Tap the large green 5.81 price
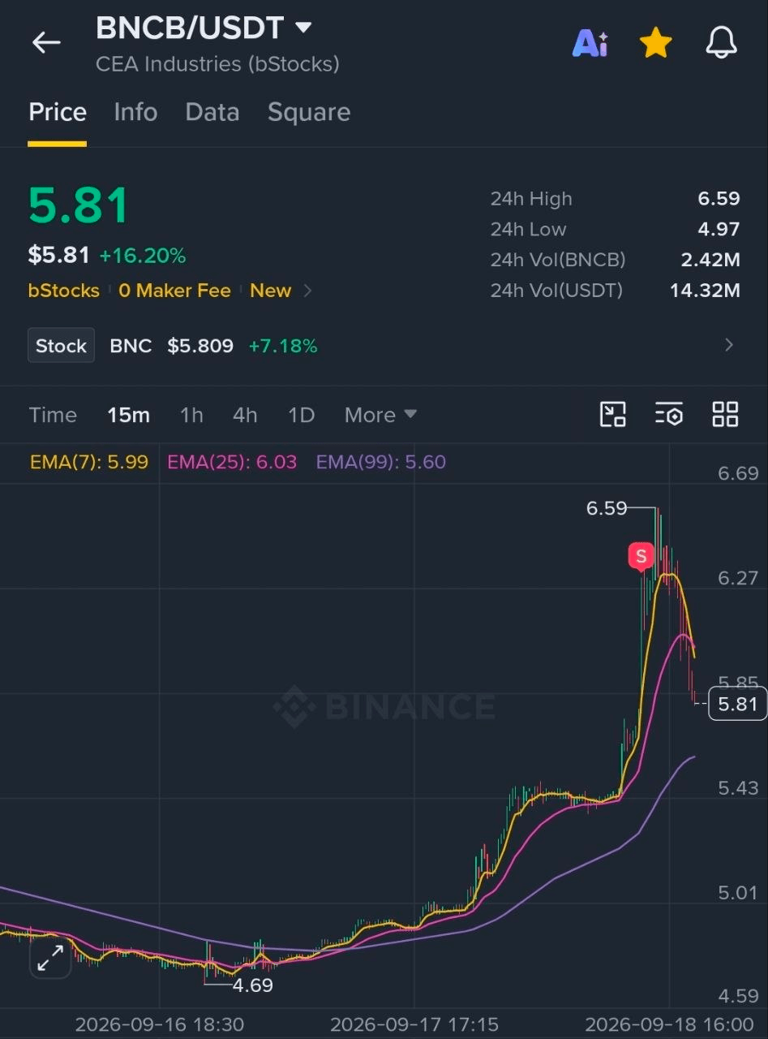Image resolution: width=768 pixels, height=1039 pixels. (x=79, y=205)
